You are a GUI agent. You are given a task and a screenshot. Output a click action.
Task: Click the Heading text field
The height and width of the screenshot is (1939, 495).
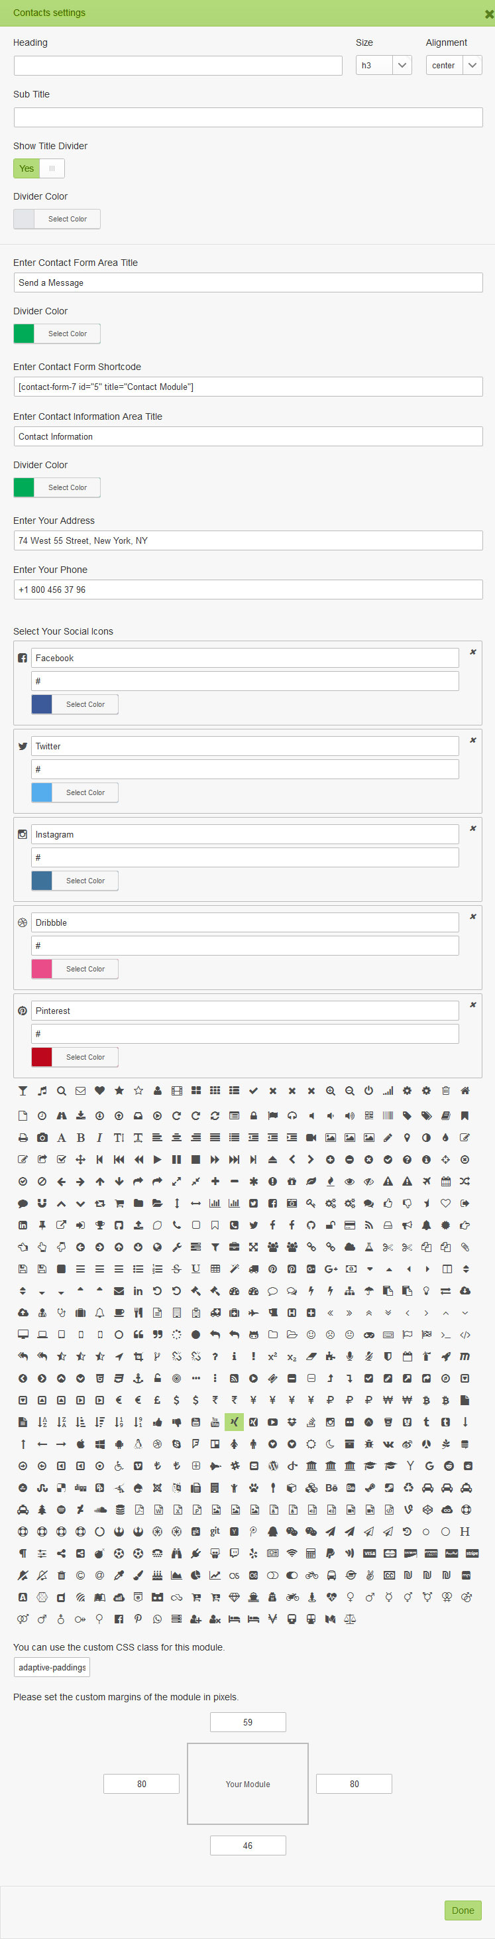(x=178, y=66)
